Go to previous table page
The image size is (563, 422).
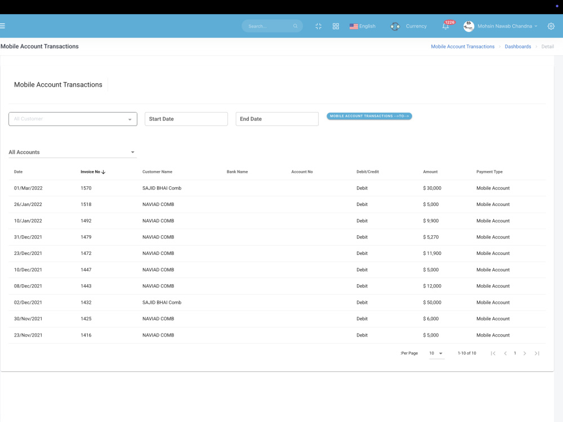[505, 353]
